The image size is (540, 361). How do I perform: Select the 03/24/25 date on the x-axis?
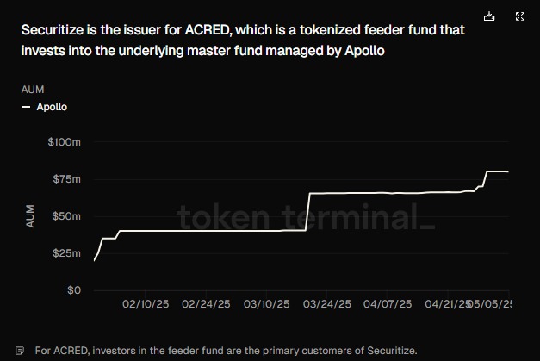(327, 304)
